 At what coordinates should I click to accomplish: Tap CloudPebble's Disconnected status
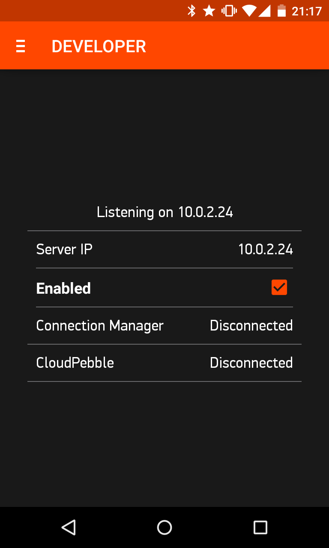251,363
